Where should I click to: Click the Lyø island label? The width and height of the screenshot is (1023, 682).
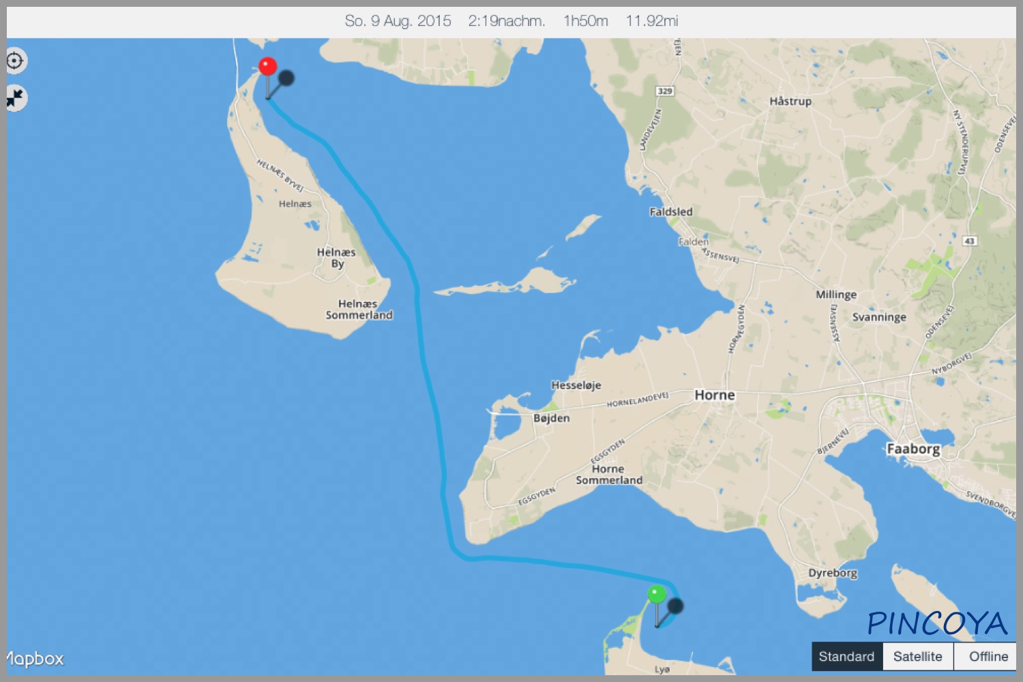tap(662, 670)
